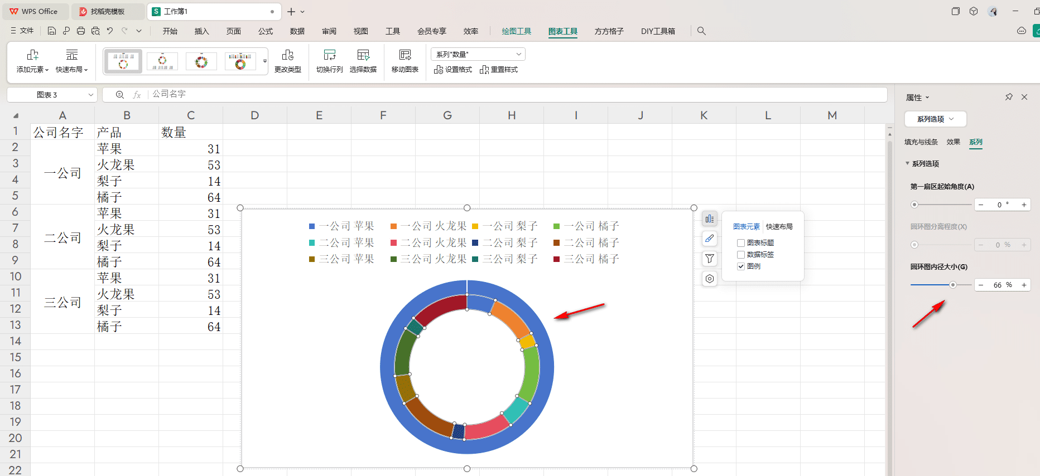Click 快速布局 quick layout icon
Image resolution: width=1040 pixels, height=476 pixels.
point(72,55)
